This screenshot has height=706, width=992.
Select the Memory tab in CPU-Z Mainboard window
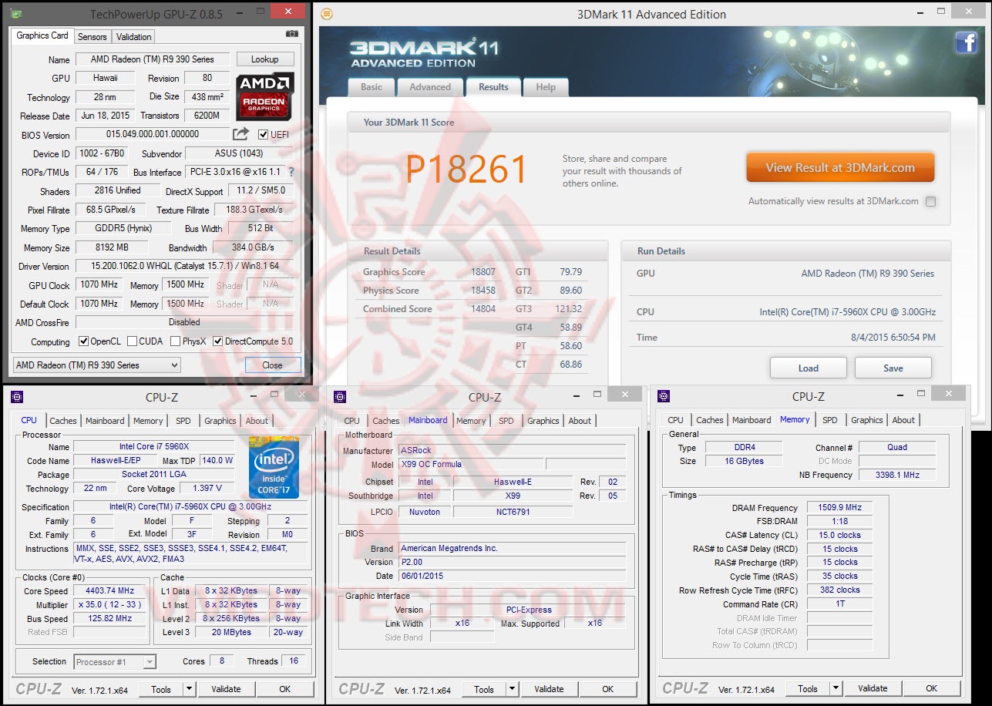tap(471, 421)
